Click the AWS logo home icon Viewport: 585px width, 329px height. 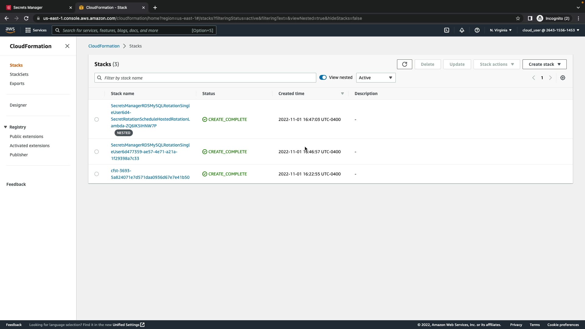(10, 30)
